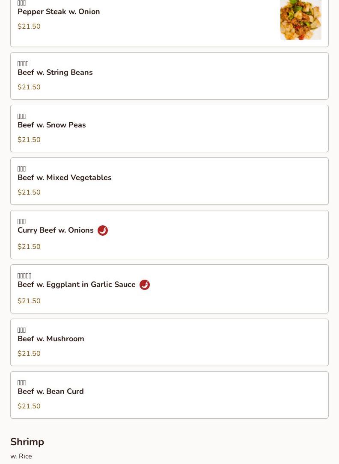The width and height of the screenshot is (339, 464).
Task: Click the Shrimp section heading
Action: (x=27, y=442)
